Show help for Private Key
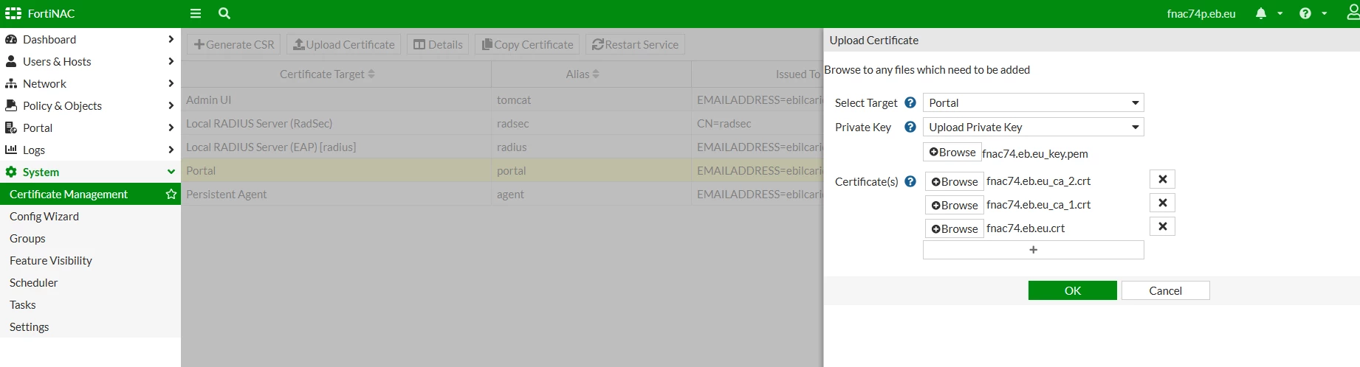The width and height of the screenshot is (1360, 367). click(910, 127)
